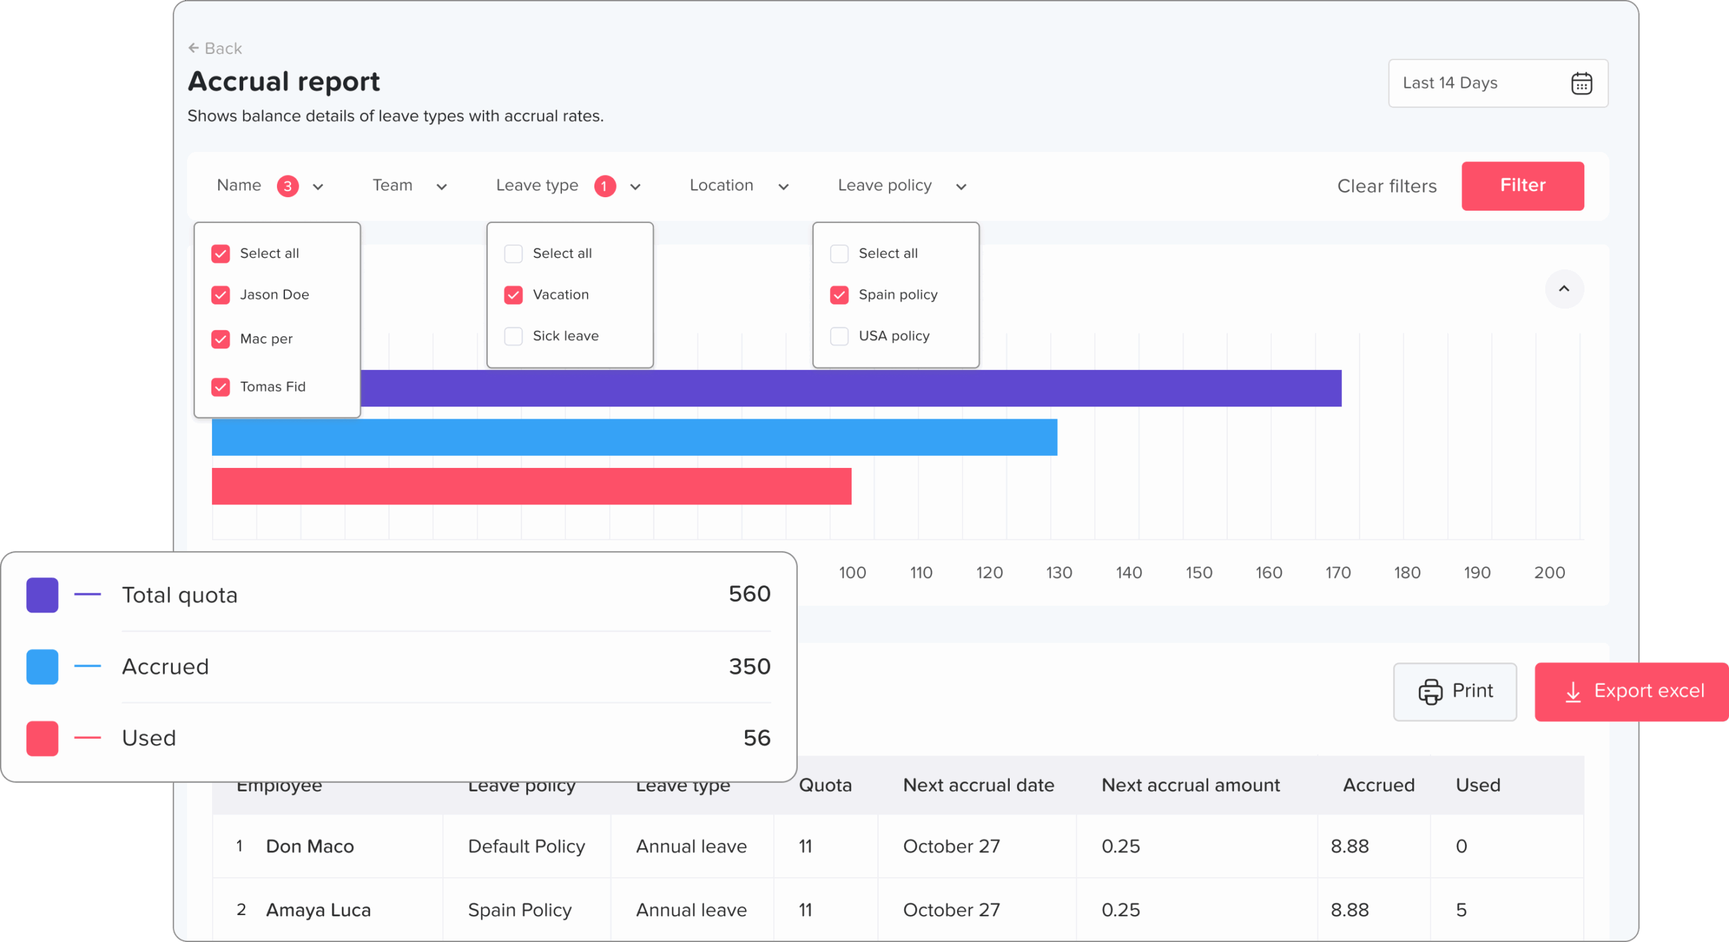
Task: Click the Clear filters link
Action: pos(1387,186)
